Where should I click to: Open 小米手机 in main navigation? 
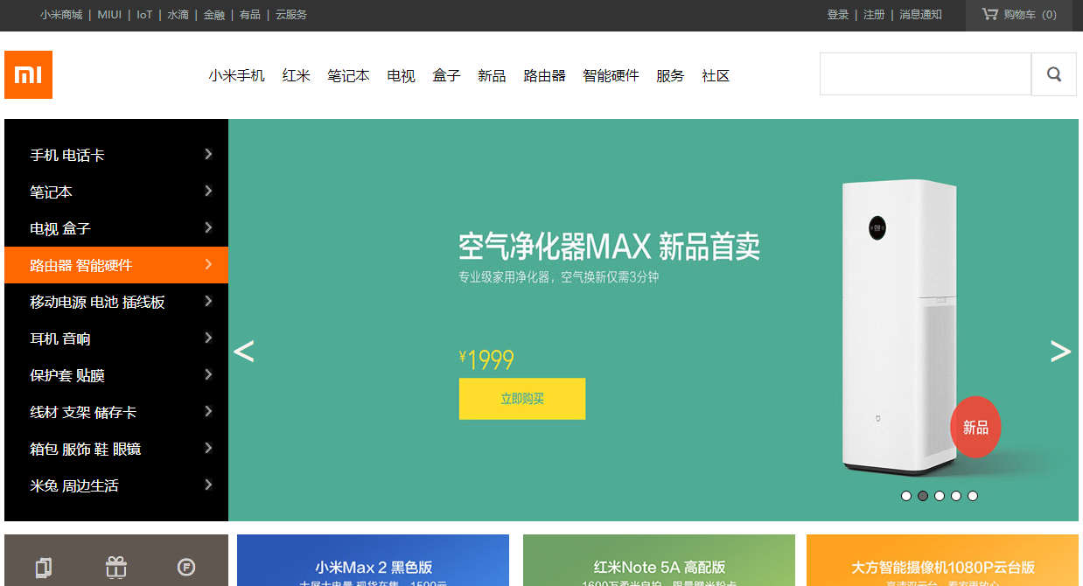pos(236,76)
